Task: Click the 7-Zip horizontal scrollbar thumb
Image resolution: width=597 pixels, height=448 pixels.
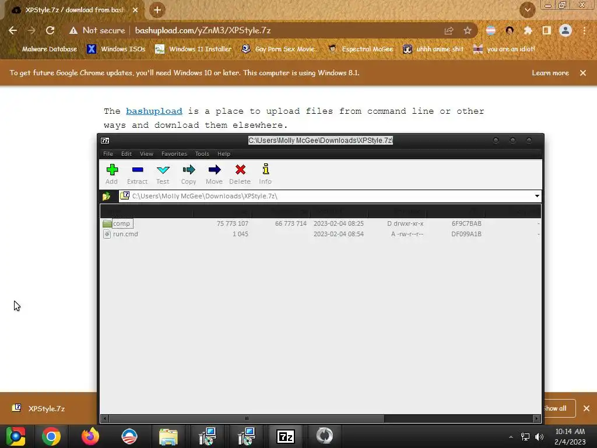Action: (x=247, y=418)
